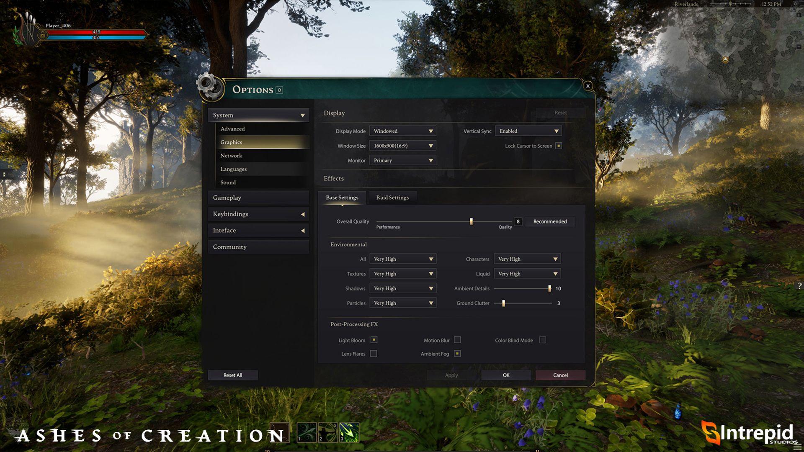This screenshot has height=452, width=804.
Task: Open the Characters quality dropdown
Action: 527,259
